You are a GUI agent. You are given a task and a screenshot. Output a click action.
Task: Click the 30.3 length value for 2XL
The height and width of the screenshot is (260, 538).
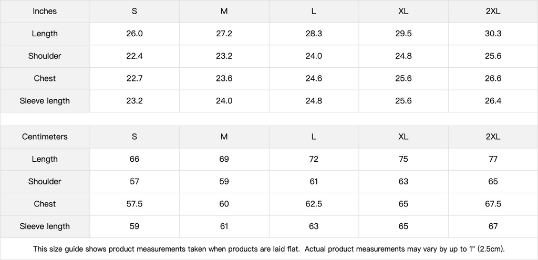point(493,34)
